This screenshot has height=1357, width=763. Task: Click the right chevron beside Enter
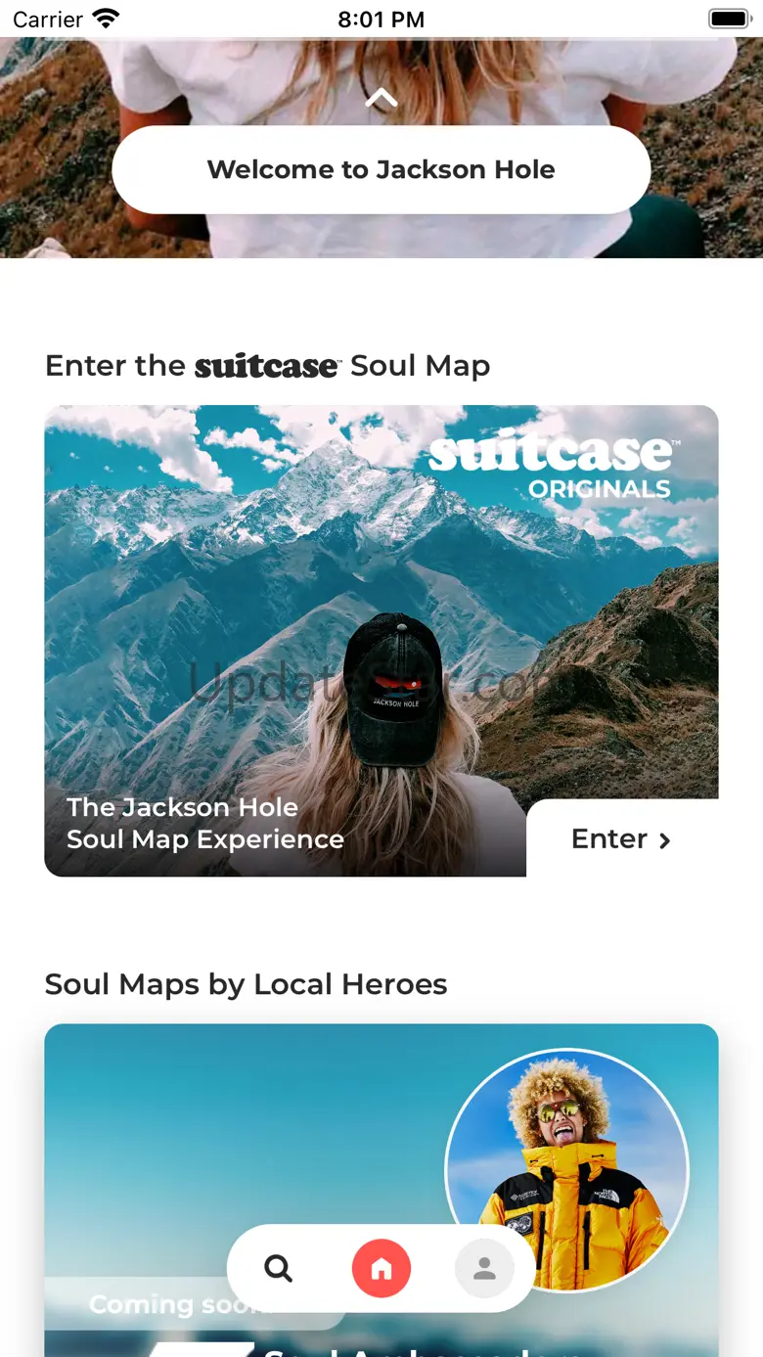[x=665, y=840]
